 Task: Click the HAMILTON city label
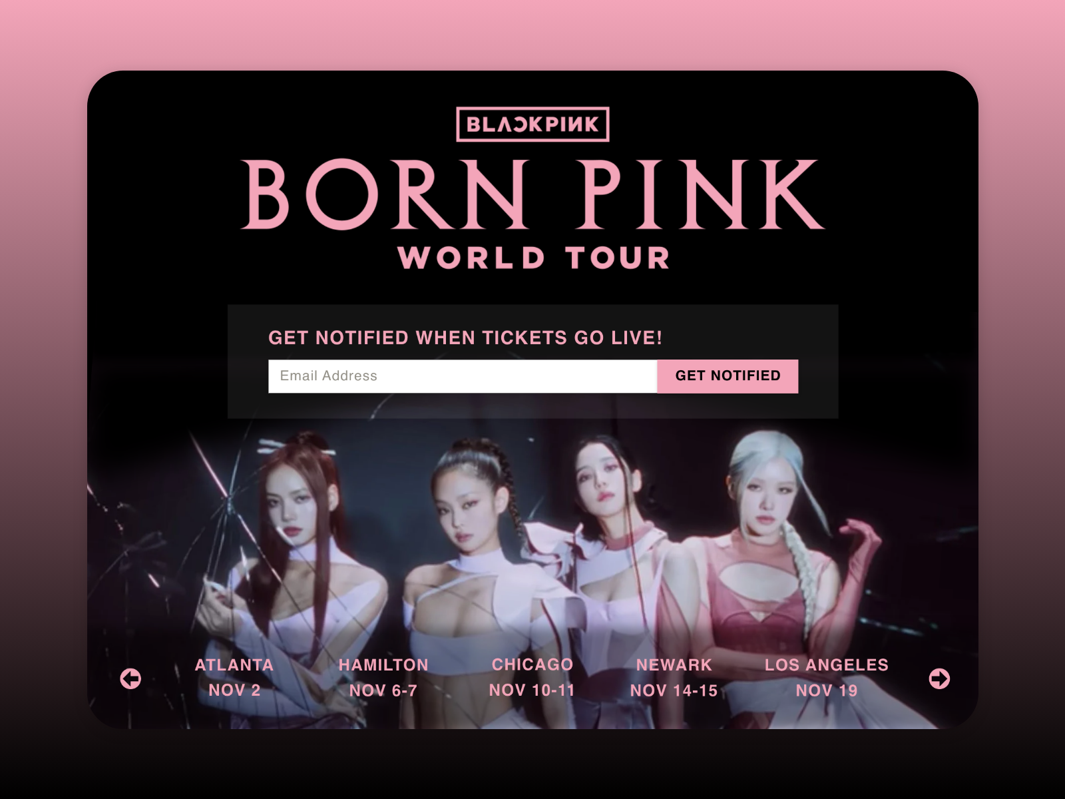[x=383, y=665]
